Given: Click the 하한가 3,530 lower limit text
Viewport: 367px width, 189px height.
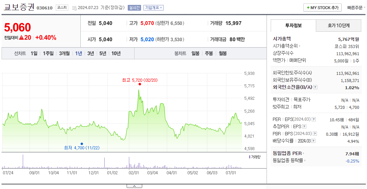Looking at the screenshot, I should point(170,39).
